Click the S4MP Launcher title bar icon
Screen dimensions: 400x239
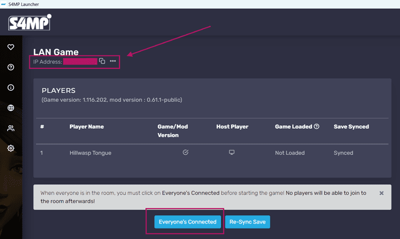(3, 4)
